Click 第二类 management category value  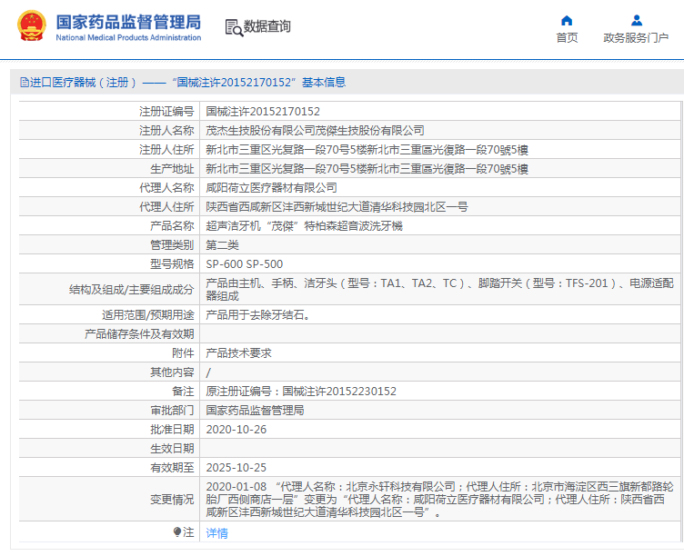(x=223, y=245)
